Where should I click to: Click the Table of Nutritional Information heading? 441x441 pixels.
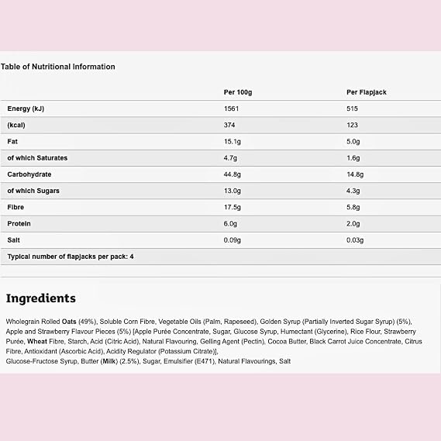click(57, 67)
